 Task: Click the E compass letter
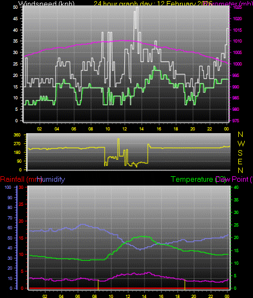[x=240, y=162]
